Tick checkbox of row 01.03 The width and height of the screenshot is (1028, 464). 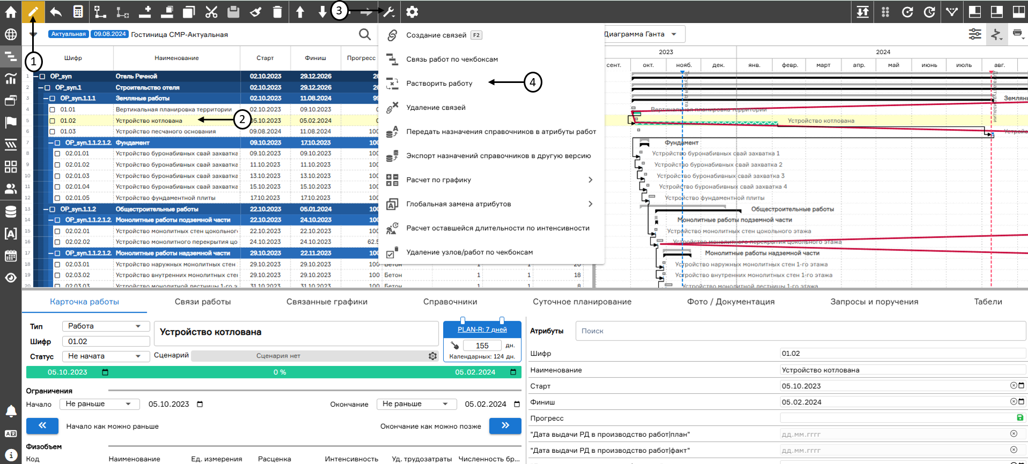(53, 132)
